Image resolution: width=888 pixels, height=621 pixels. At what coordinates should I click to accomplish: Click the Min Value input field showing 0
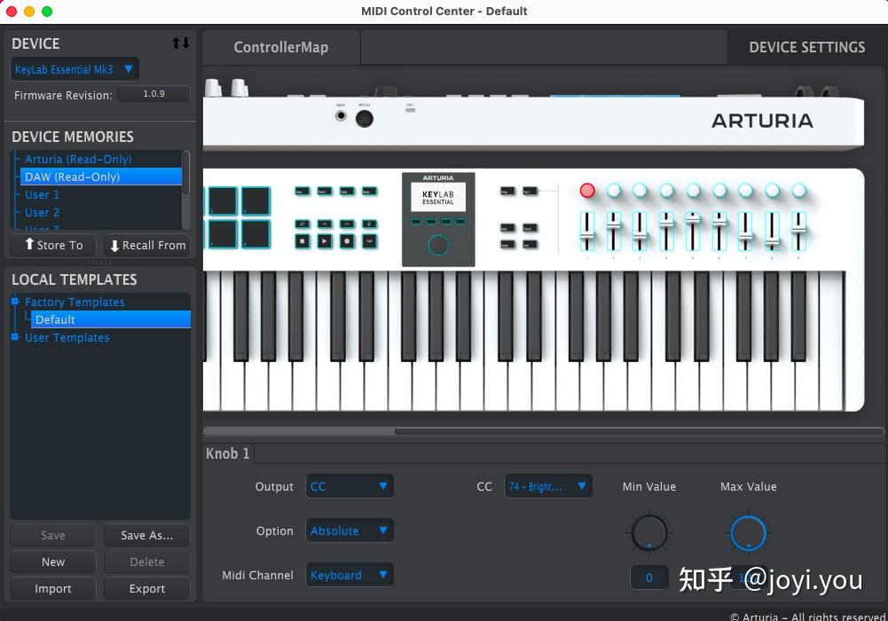pos(648,578)
